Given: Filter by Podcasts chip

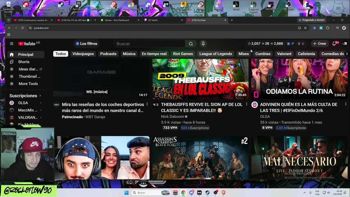Looking at the screenshot, I should click(x=108, y=54).
